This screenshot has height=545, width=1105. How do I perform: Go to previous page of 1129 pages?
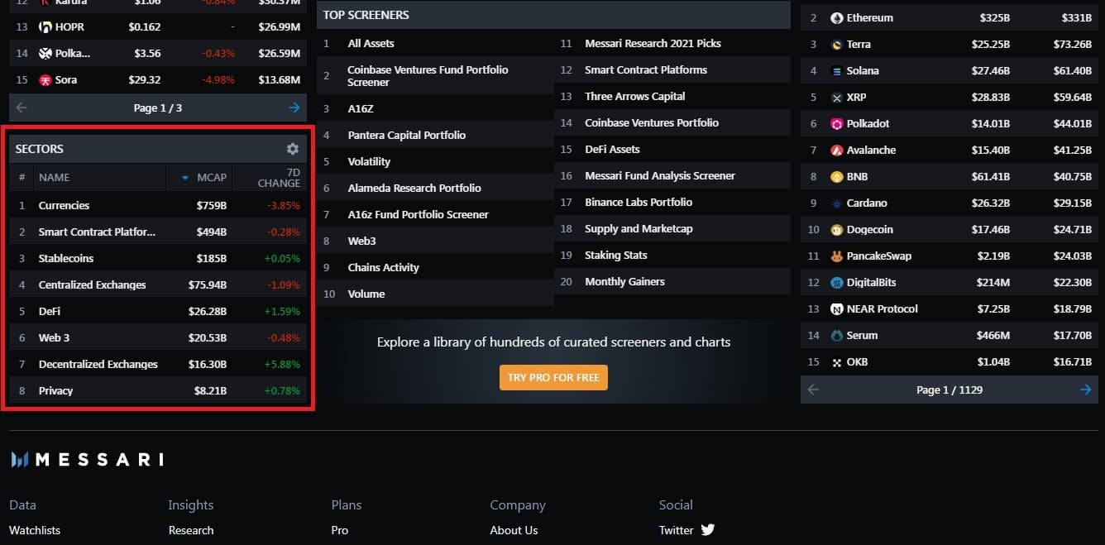pyautogui.click(x=813, y=390)
